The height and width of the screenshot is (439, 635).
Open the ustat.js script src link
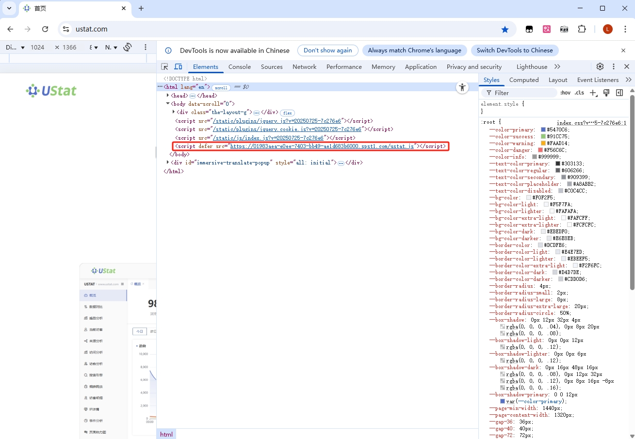(322, 146)
